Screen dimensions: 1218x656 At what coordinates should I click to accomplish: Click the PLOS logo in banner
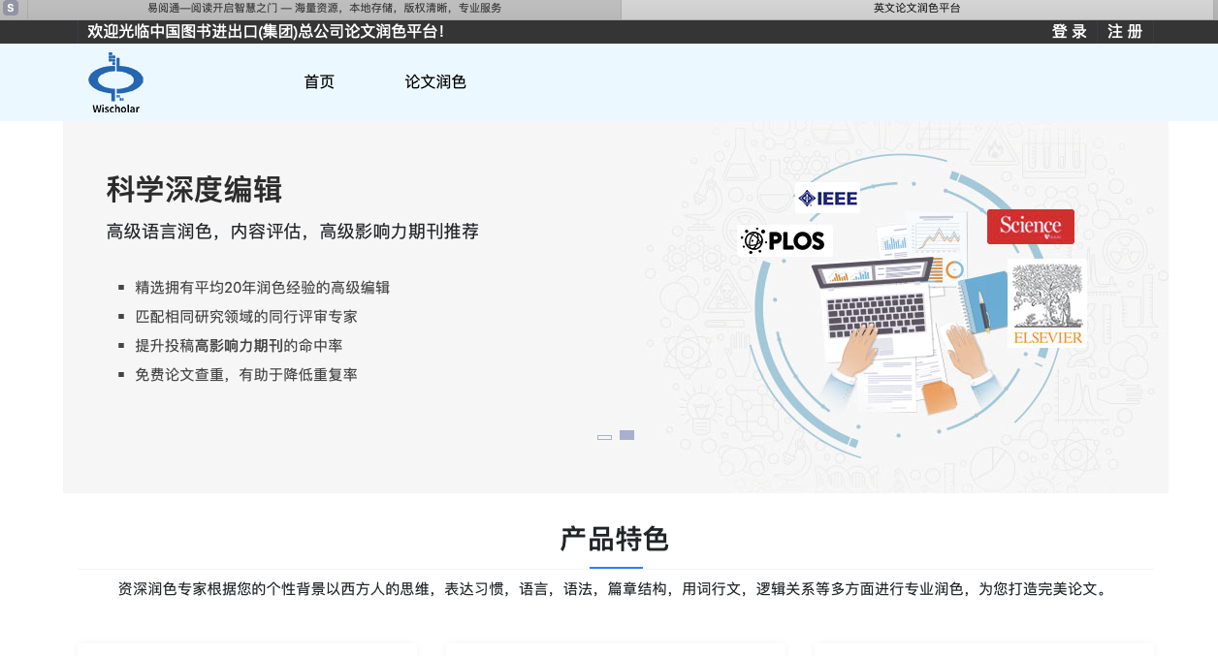tap(785, 241)
